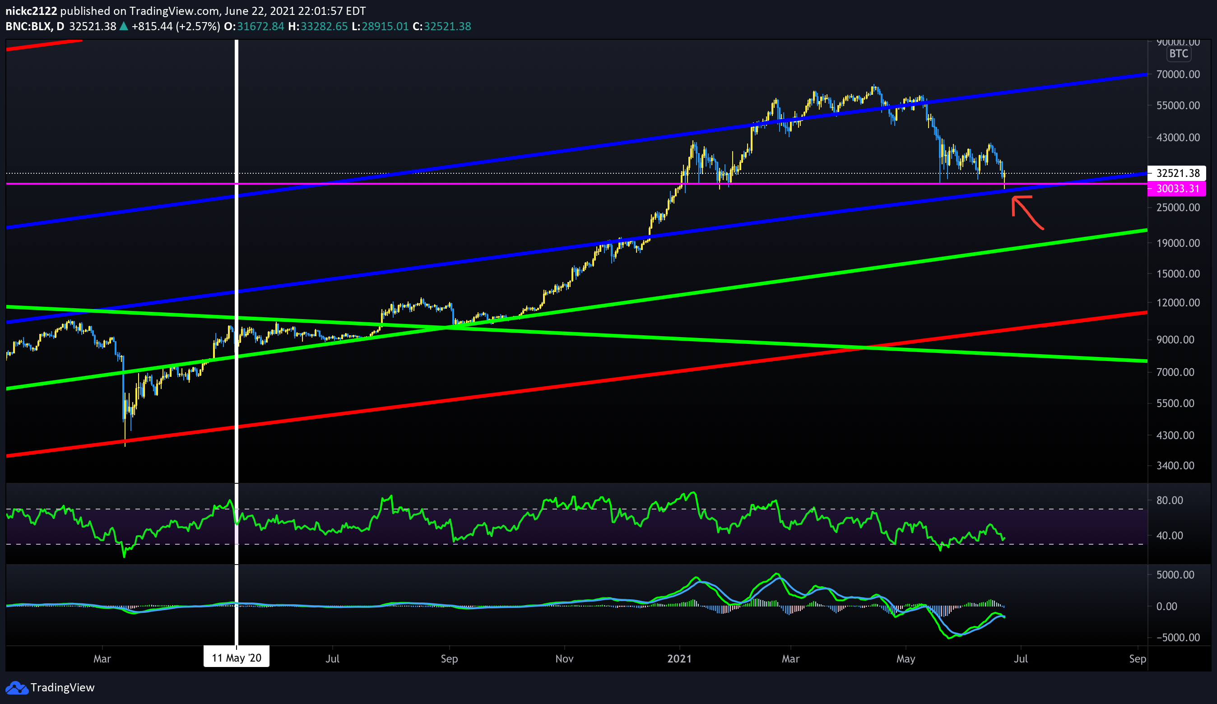
Task: Click the MACD 5000.00 scale label
Action: (1175, 574)
